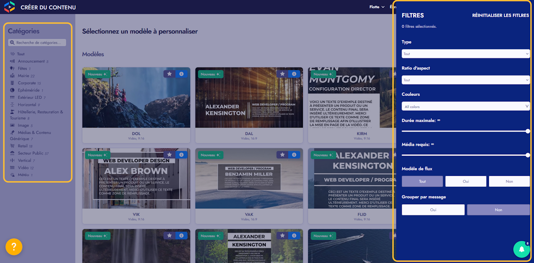Open the VAK template thumbnail
Viewport: 534px width, 263px height.
click(249, 178)
